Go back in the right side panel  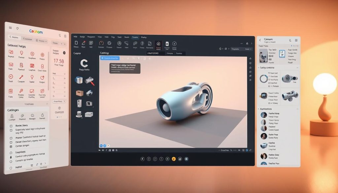pyautogui.click(x=260, y=40)
